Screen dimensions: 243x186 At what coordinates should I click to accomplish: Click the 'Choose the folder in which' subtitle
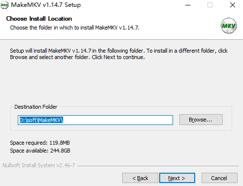(x=74, y=28)
